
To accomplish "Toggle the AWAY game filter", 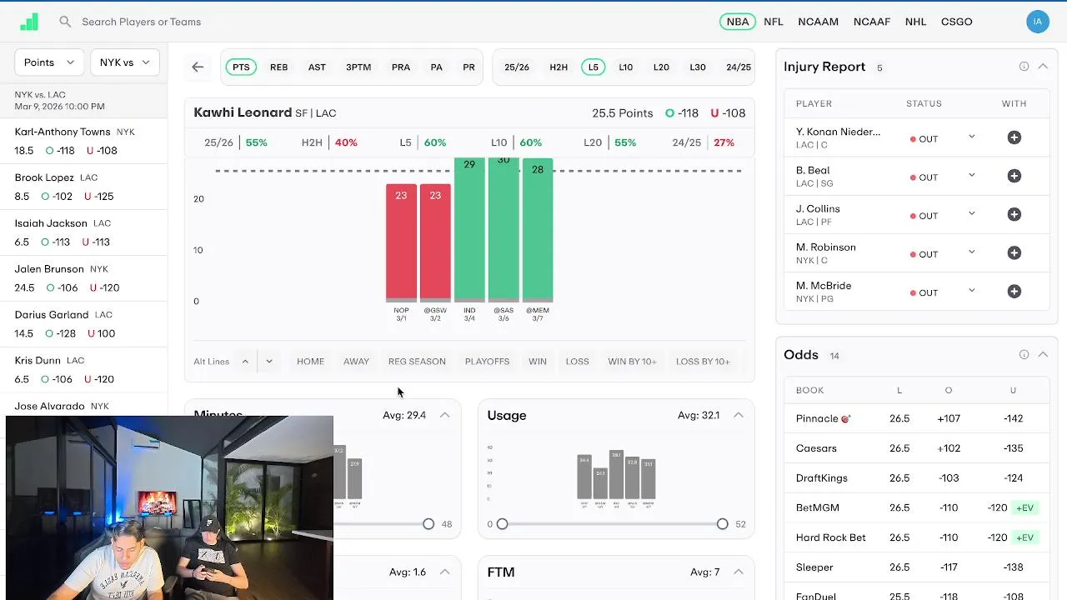I will 356,362.
